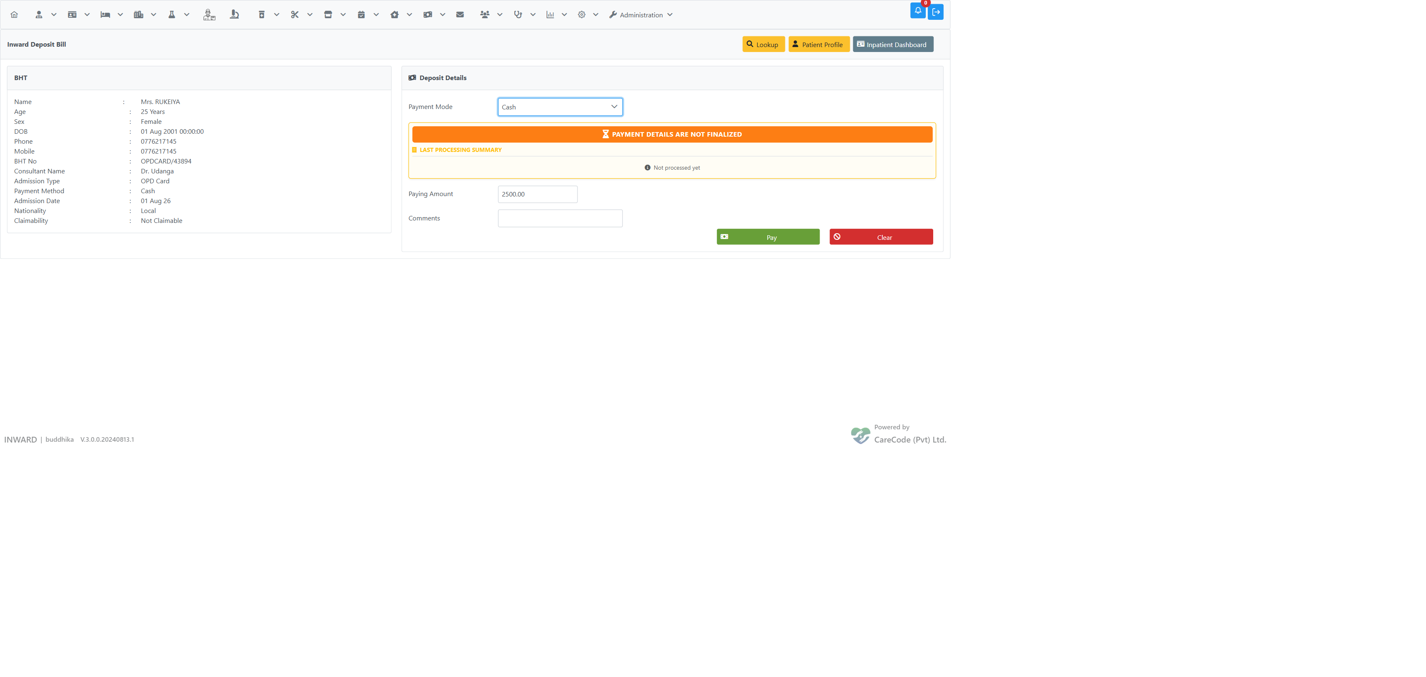
Task: Go to the Home icon
Action: [x=14, y=15]
